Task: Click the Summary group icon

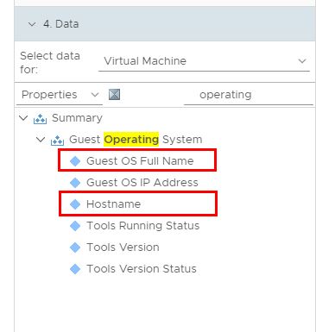Action: [40, 118]
